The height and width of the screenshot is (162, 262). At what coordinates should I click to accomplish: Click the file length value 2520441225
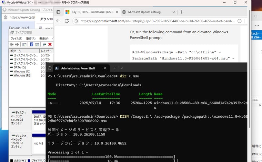click(x=141, y=103)
